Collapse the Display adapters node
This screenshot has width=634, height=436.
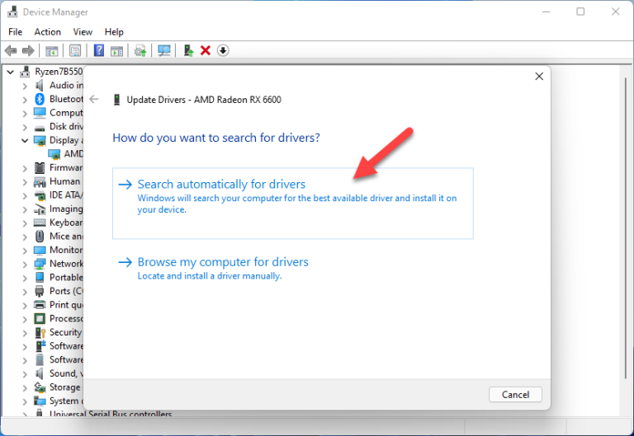click(x=25, y=140)
